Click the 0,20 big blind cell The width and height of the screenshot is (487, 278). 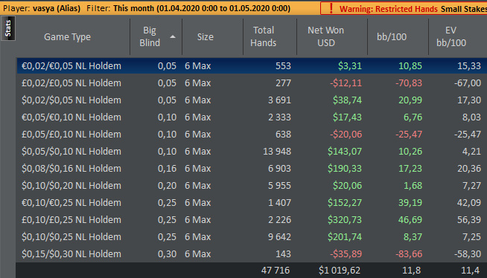pos(167,185)
